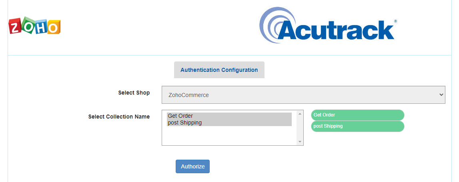The height and width of the screenshot is (182, 459).
Task: Click the Select Collection Name label
Action: coord(119,117)
